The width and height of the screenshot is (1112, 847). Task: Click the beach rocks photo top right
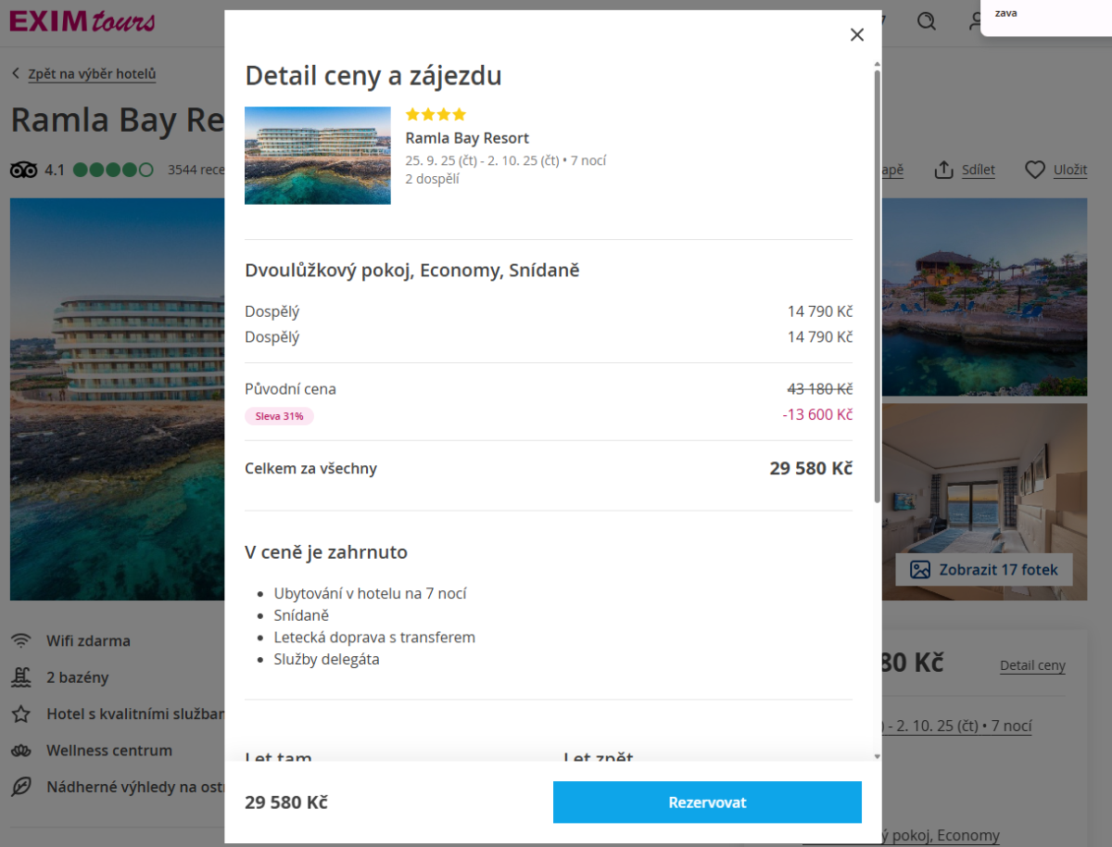point(985,297)
